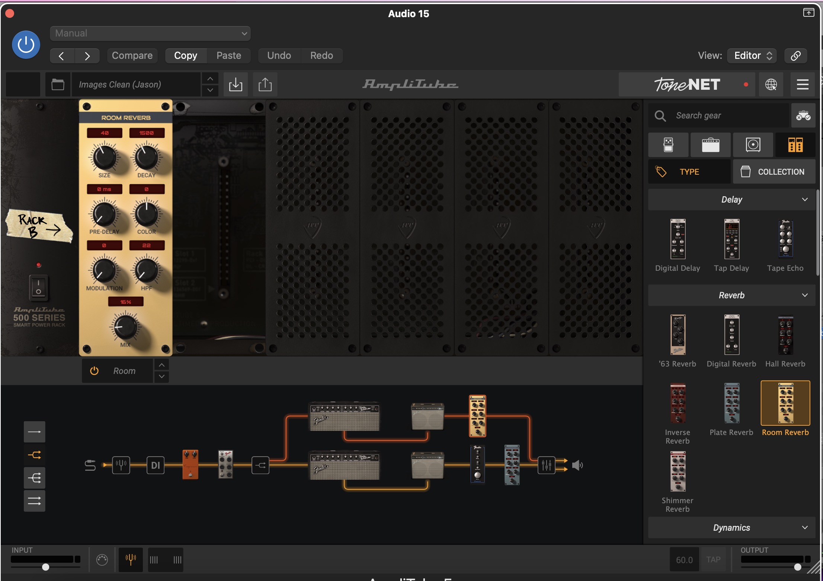Click the signal splitter block

click(260, 465)
